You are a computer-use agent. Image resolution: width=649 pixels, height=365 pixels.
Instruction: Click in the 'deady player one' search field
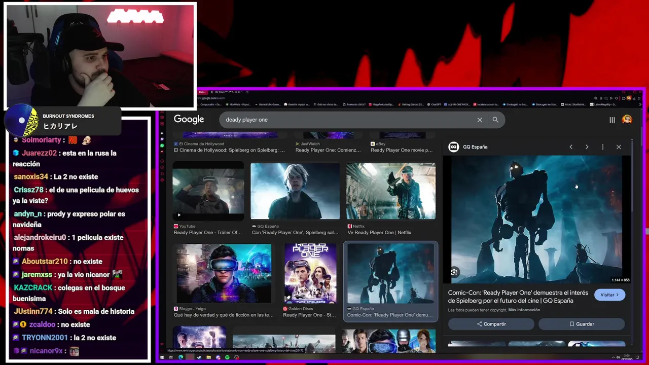coord(345,120)
